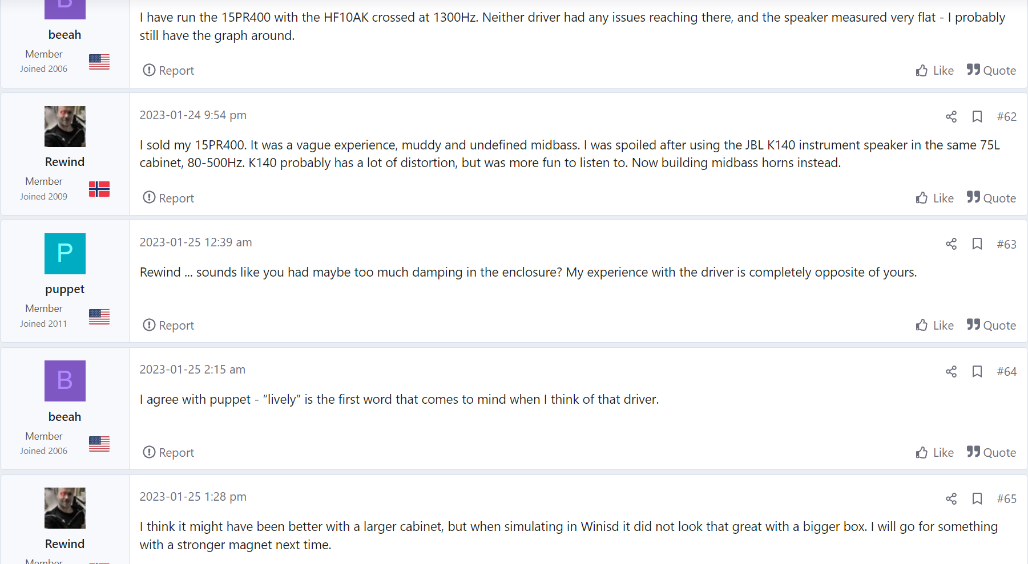Image resolution: width=1028 pixels, height=564 pixels.
Task: Share post #63 via share icon
Action: (951, 244)
